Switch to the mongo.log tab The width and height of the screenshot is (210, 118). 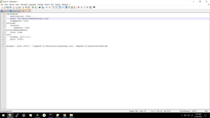pos(15,11)
